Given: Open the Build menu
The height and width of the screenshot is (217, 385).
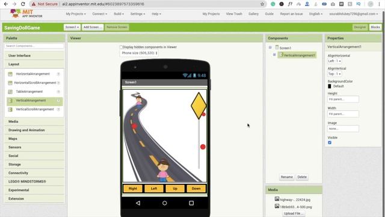Looking at the screenshot, I should click(x=119, y=14).
